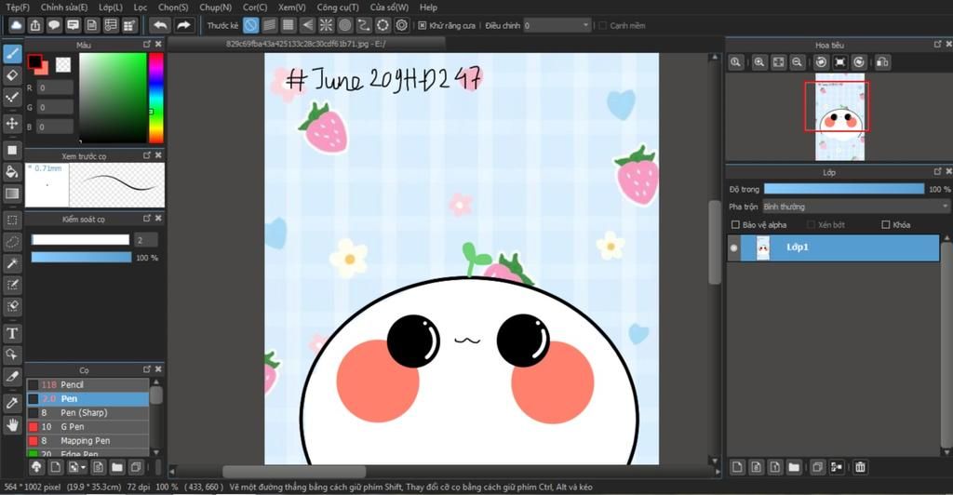The width and height of the screenshot is (953, 495).
Task: Click the navigator canvas thumbnail preview
Action: tap(839, 116)
